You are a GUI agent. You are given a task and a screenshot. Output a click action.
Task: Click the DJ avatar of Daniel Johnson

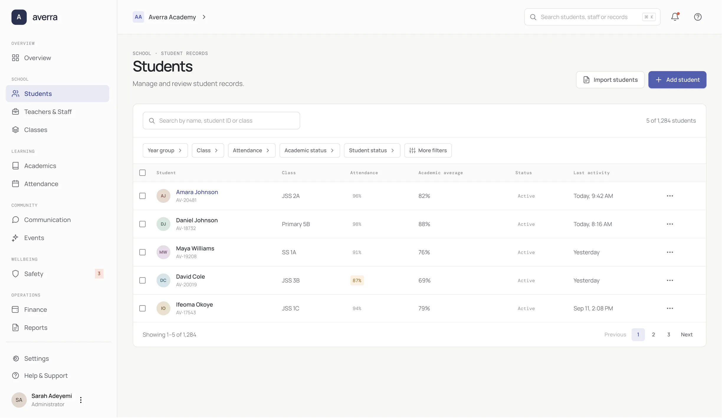[x=163, y=224]
